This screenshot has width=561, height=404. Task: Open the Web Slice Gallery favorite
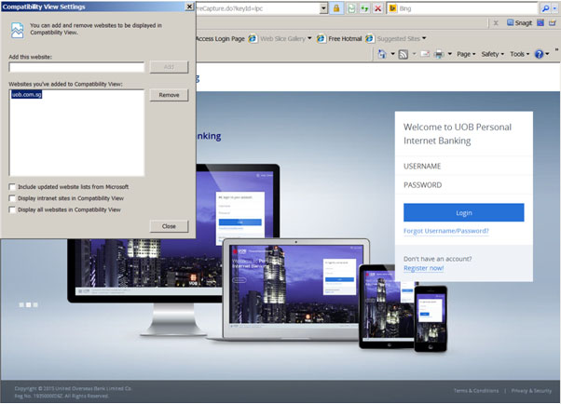coord(282,38)
